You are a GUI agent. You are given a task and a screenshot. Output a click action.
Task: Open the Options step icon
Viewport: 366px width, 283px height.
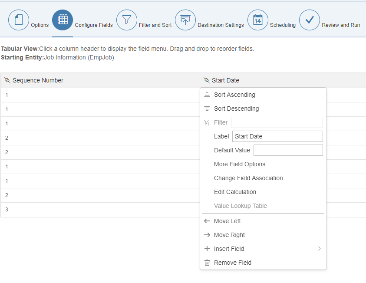[19, 20]
